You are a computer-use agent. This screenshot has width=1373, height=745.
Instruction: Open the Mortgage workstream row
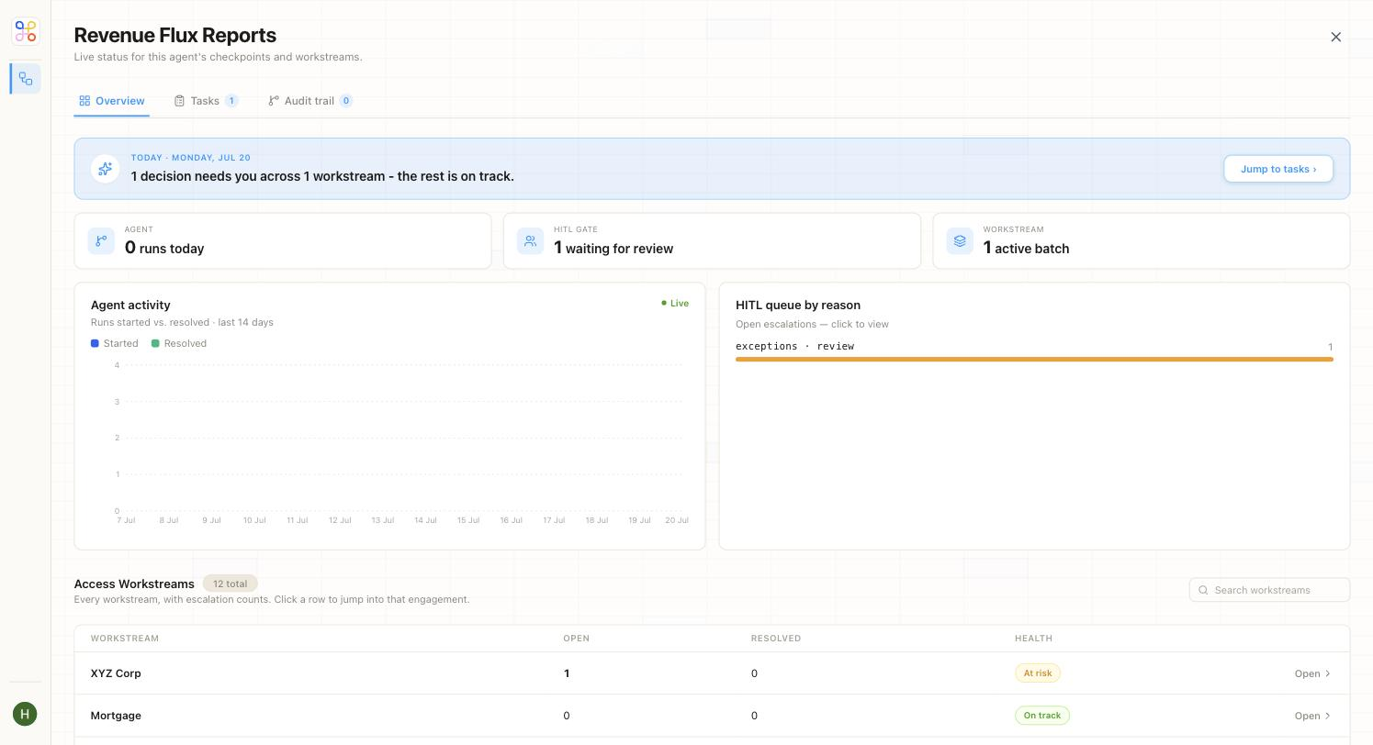coord(712,716)
